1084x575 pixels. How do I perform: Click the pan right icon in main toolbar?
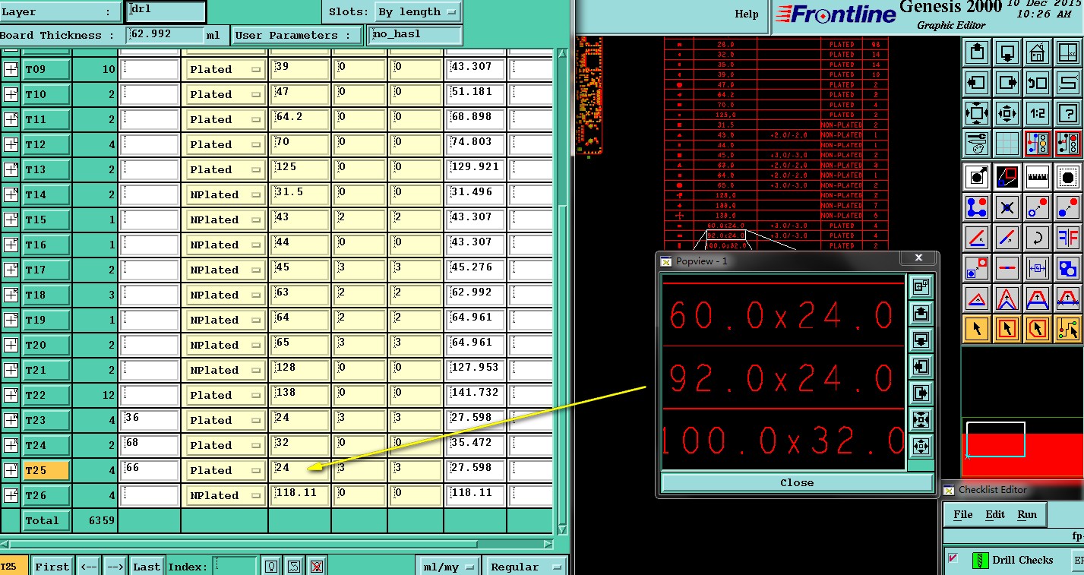click(1007, 84)
